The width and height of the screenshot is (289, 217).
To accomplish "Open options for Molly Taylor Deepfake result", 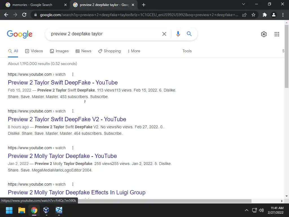I will (x=73, y=148).
